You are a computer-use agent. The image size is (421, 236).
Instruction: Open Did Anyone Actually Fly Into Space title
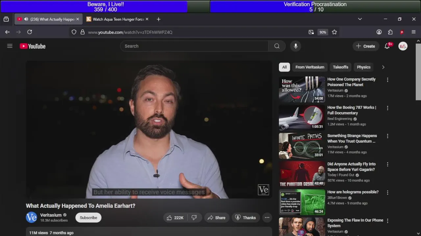click(x=351, y=167)
